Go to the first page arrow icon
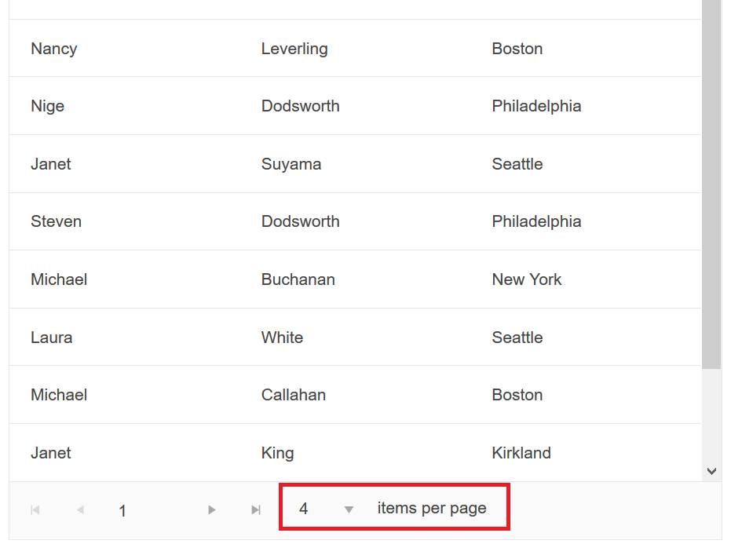Screen dimensions: 731x544 click(x=35, y=510)
